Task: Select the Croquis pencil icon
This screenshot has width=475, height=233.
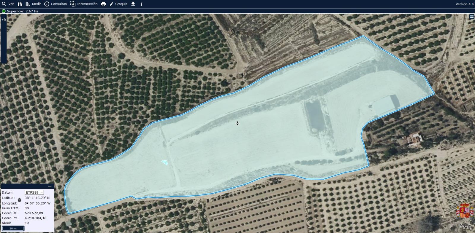Action: tap(112, 4)
